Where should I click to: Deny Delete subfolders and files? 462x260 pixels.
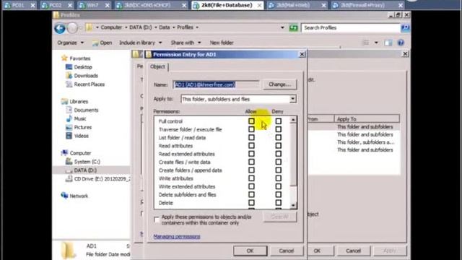click(278, 194)
